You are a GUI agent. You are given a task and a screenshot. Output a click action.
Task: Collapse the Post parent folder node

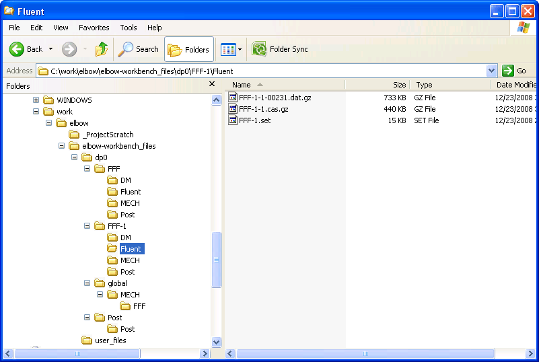tap(87, 318)
